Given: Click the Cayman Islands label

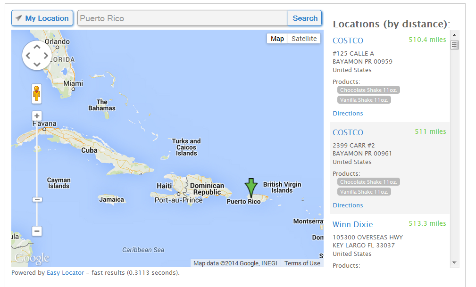Looking at the screenshot, I should 58,183.
